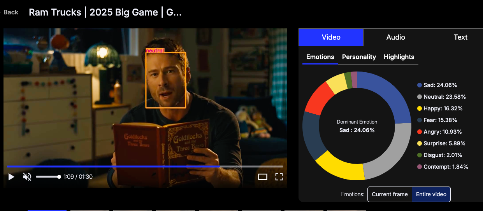Image resolution: width=483 pixels, height=211 pixels.
Task: Open the Highlights sub-tab
Action: point(399,57)
